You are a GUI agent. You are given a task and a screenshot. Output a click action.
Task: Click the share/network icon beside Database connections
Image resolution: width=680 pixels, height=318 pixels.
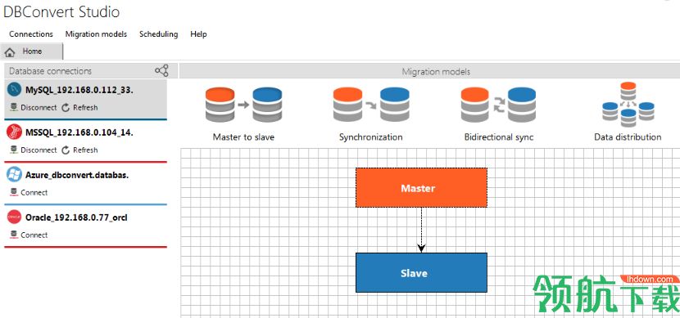161,70
